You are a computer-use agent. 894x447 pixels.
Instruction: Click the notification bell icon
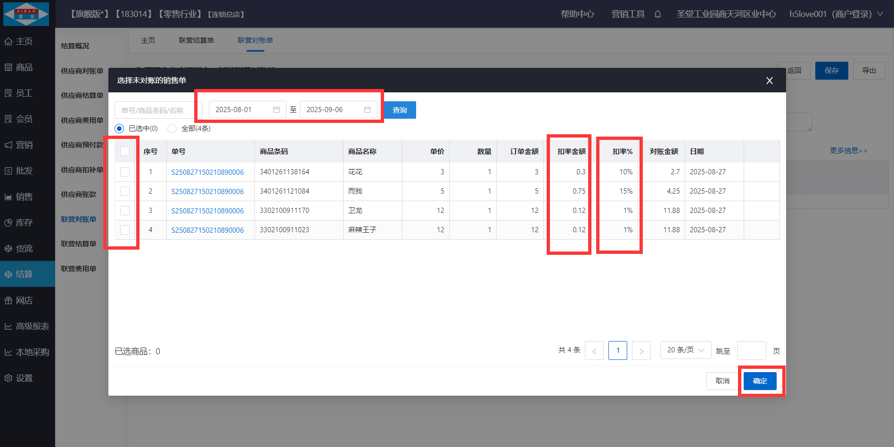pos(657,14)
